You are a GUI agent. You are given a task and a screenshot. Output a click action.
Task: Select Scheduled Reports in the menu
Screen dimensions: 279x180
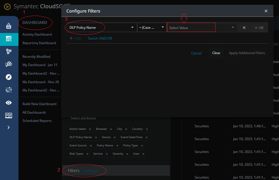(x=37, y=121)
